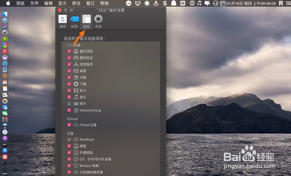This screenshot has width=291, height=176.
Task: Disable the 下载 checkbox
Action: pos(69,84)
